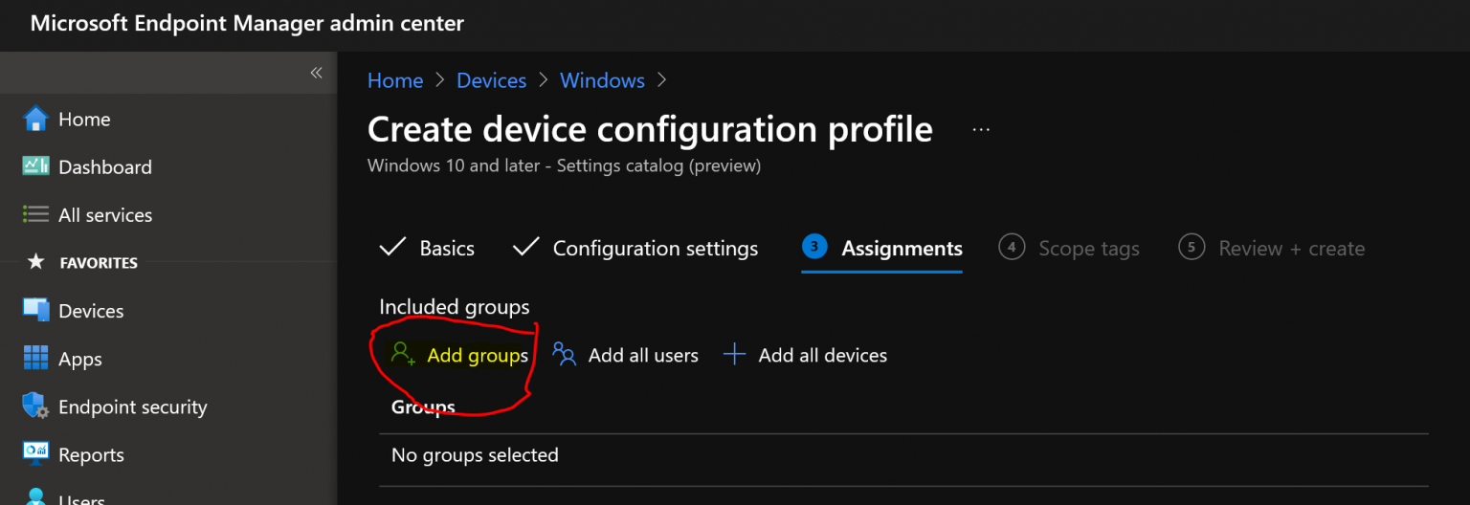
Task: Click the Add groups person-plus icon
Action: (x=403, y=355)
